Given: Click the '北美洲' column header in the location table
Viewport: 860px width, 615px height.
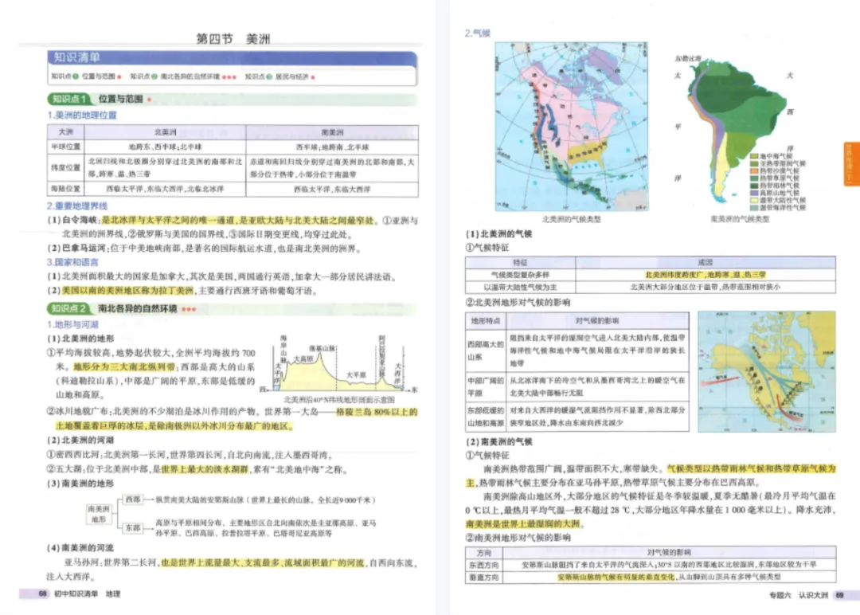Looking at the screenshot, I should [x=165, y=132].
